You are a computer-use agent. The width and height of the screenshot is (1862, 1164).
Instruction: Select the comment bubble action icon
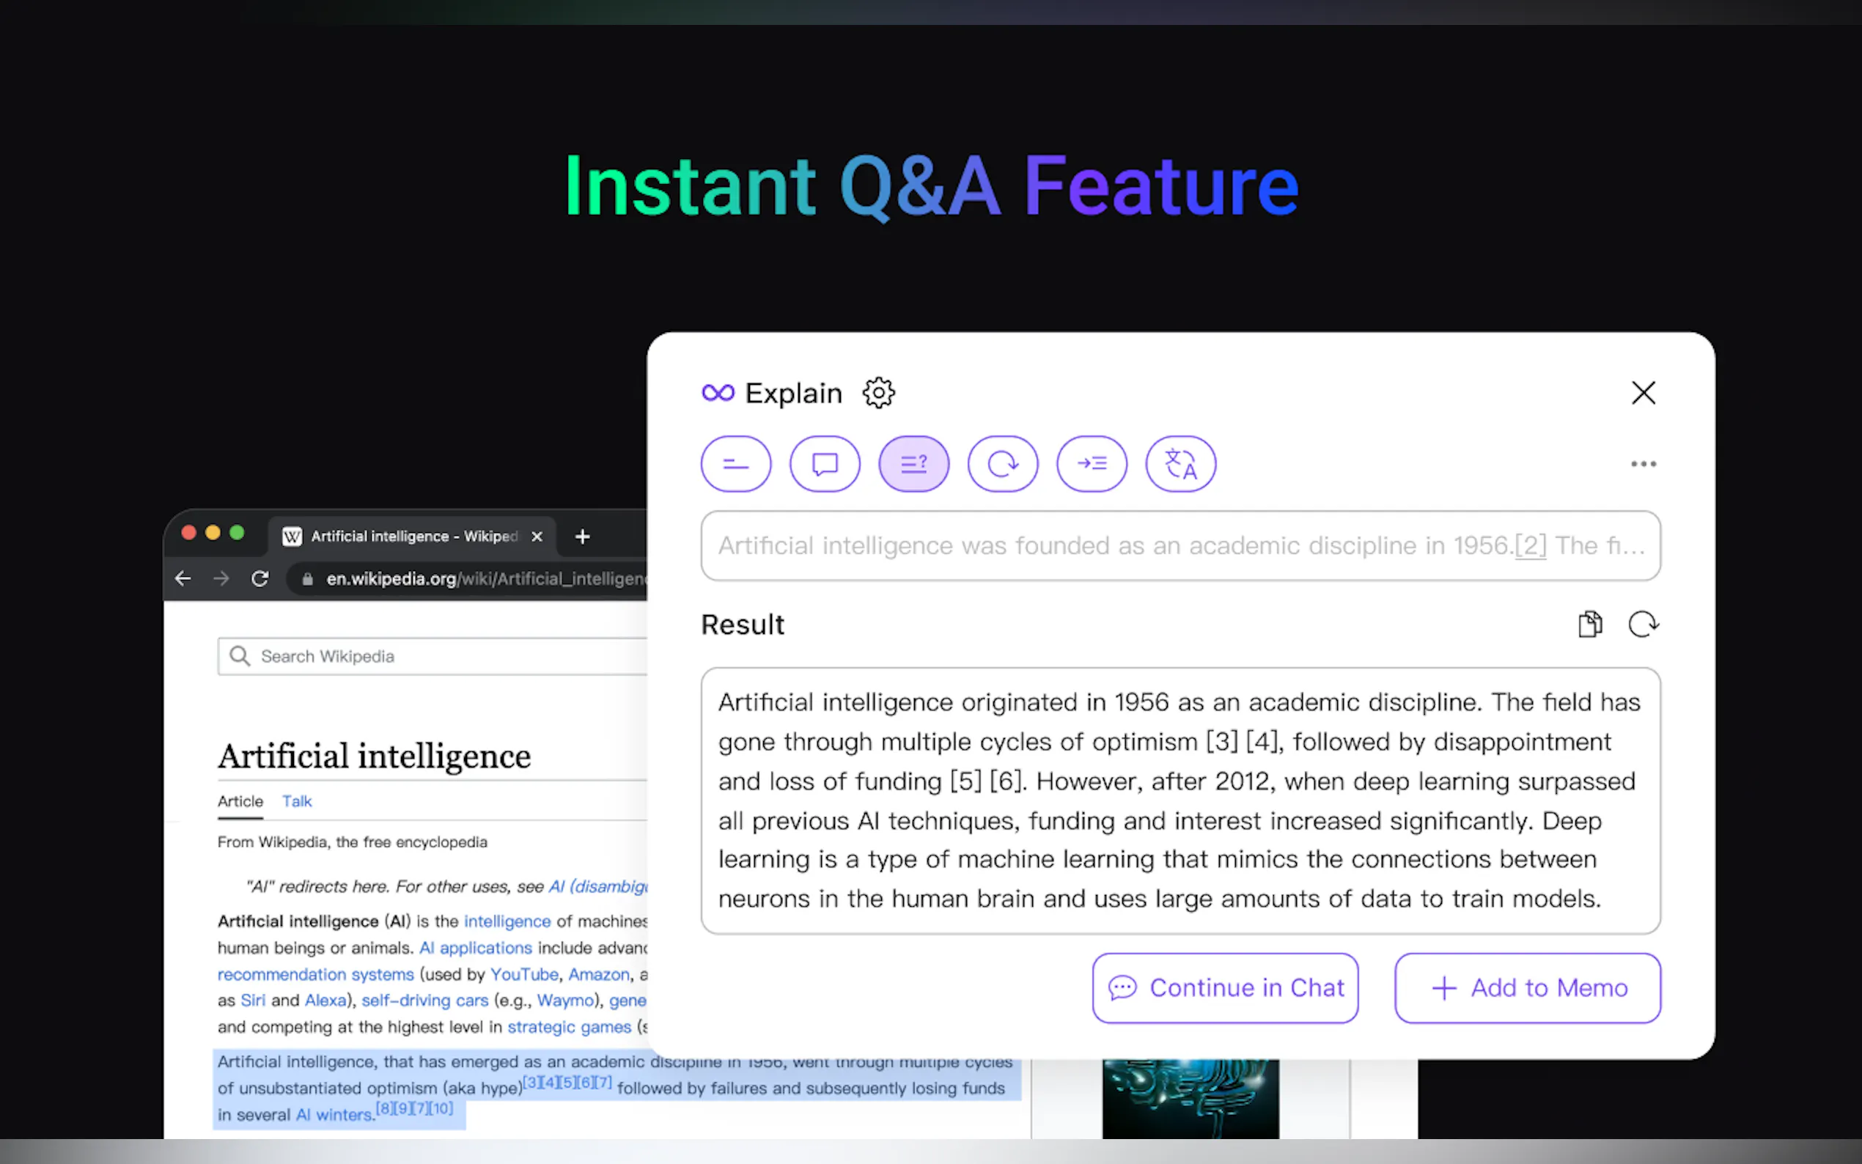click(825, 463)
